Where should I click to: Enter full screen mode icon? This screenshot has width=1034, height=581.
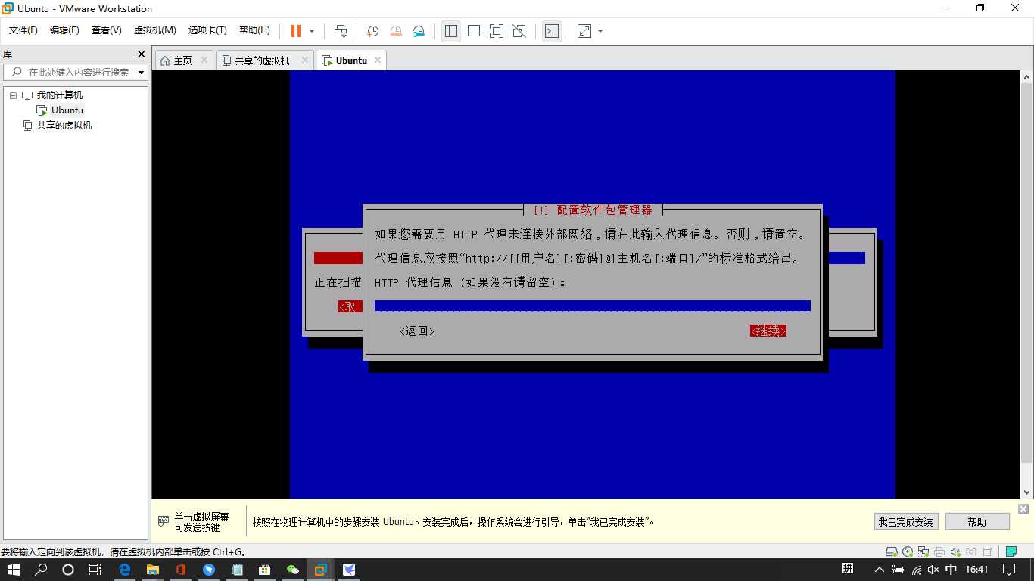[497, 31]
